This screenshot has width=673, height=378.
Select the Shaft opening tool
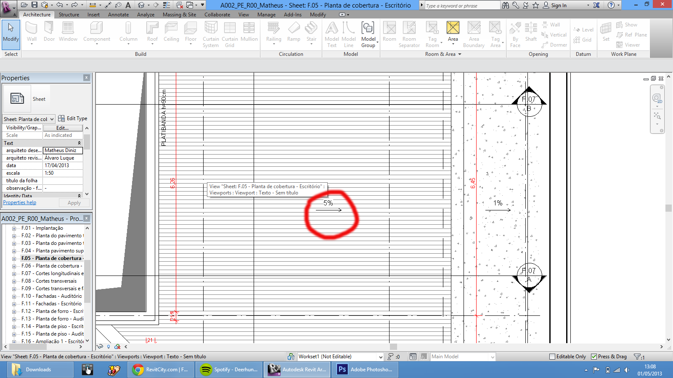pos(531,31)
